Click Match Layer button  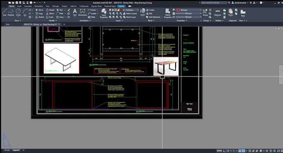coord(129,17)
